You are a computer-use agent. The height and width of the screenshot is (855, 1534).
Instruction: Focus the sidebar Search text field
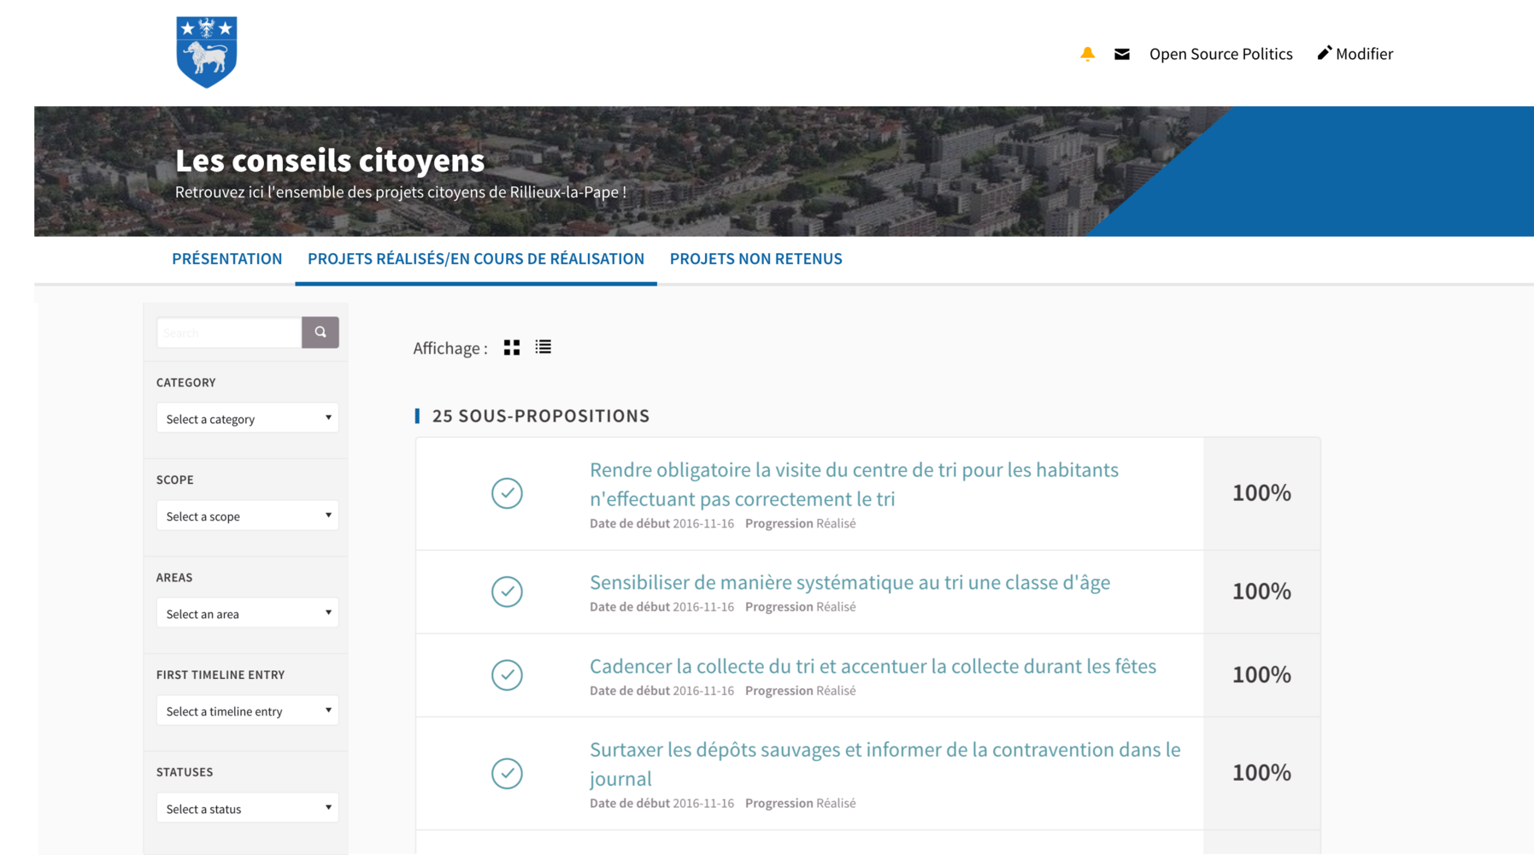[229, 333]
